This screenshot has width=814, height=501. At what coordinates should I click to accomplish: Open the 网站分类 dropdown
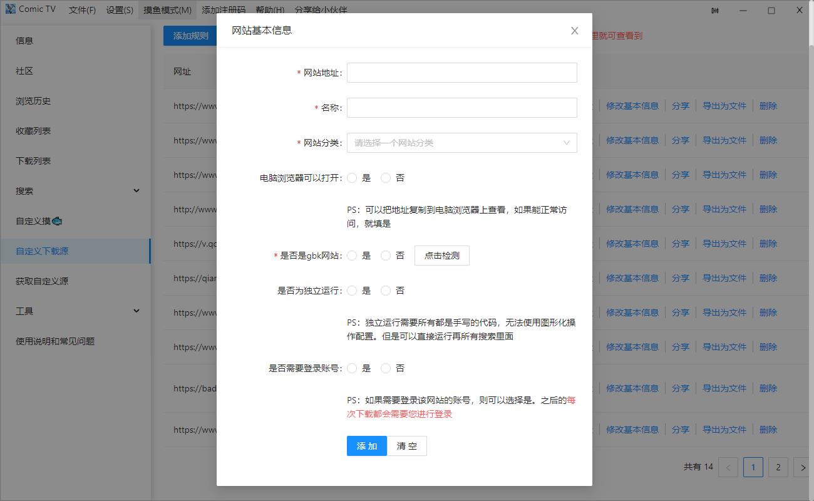461,143
